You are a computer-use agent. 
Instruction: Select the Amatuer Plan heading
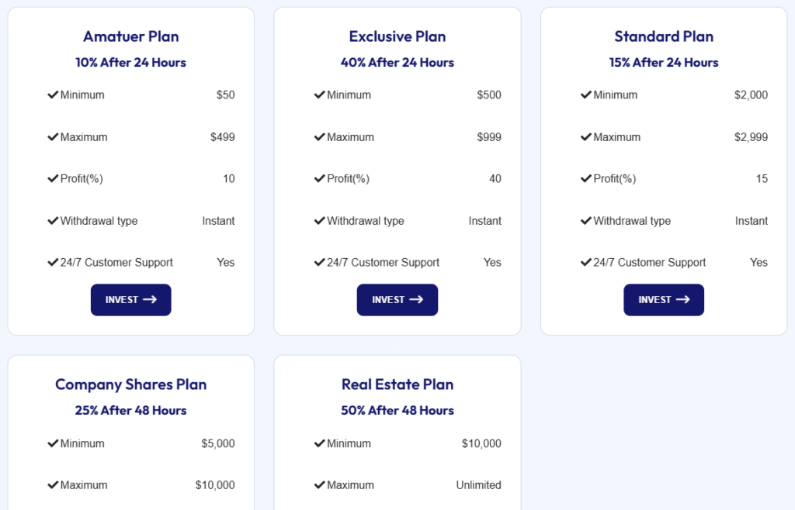pyautogui.click(x=131, y=36)
